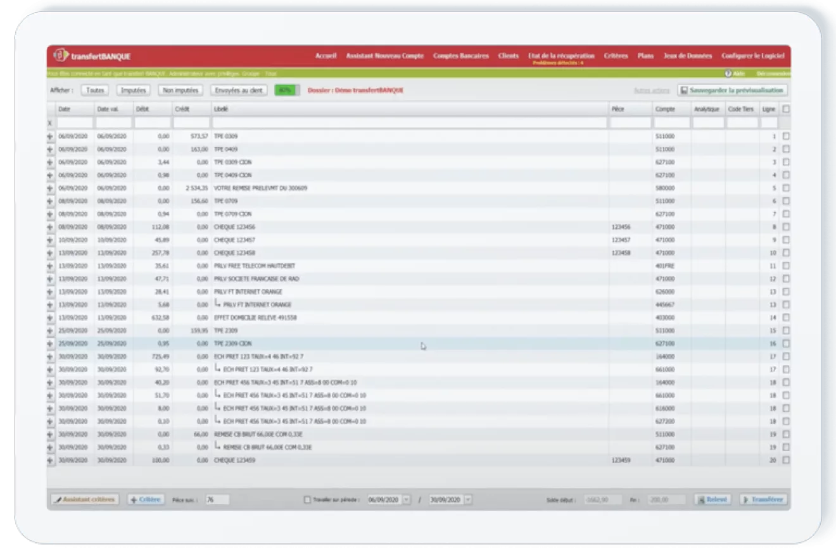Sort by the Crédit column header
The image size is (836, 551).
click(191, 109)
